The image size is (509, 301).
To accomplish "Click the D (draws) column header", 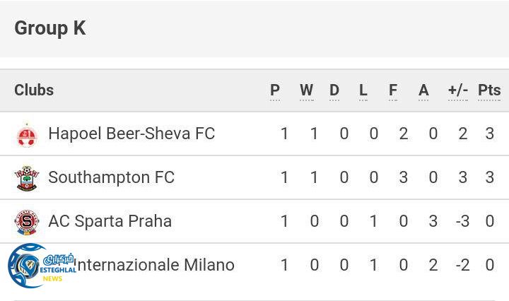I will pos(334,90).
